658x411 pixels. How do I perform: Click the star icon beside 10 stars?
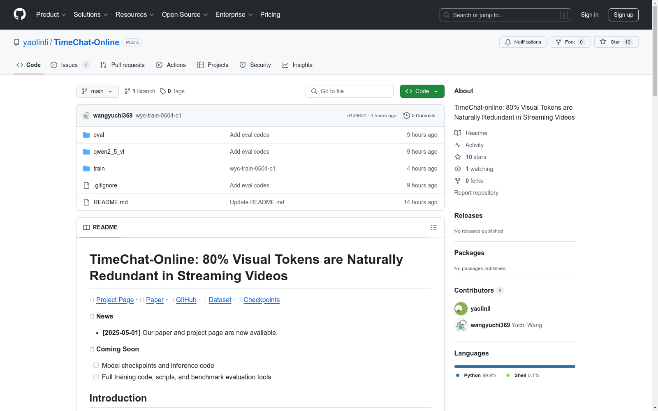pyautogui.click(x=458, y=157)
